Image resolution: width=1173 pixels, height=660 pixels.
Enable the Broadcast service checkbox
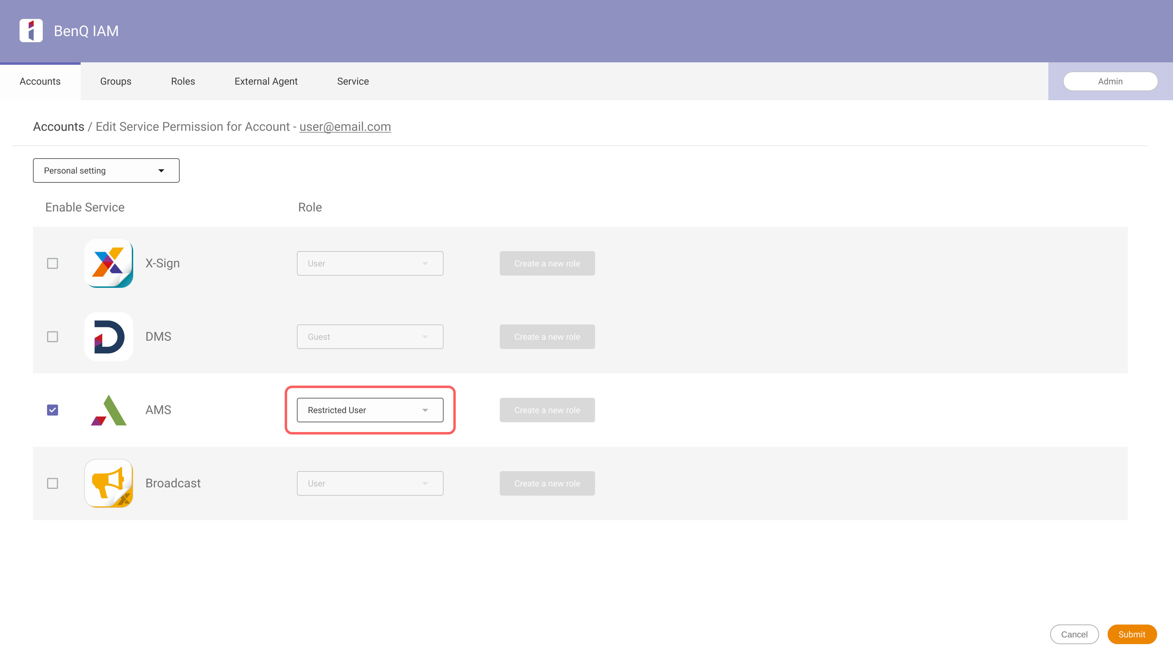[x=52, y=483]
